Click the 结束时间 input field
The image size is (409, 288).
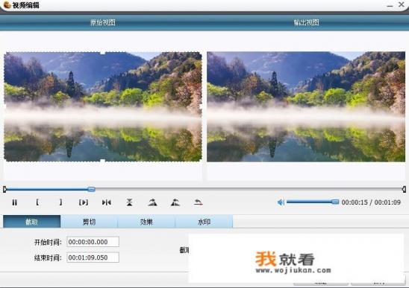93,257
